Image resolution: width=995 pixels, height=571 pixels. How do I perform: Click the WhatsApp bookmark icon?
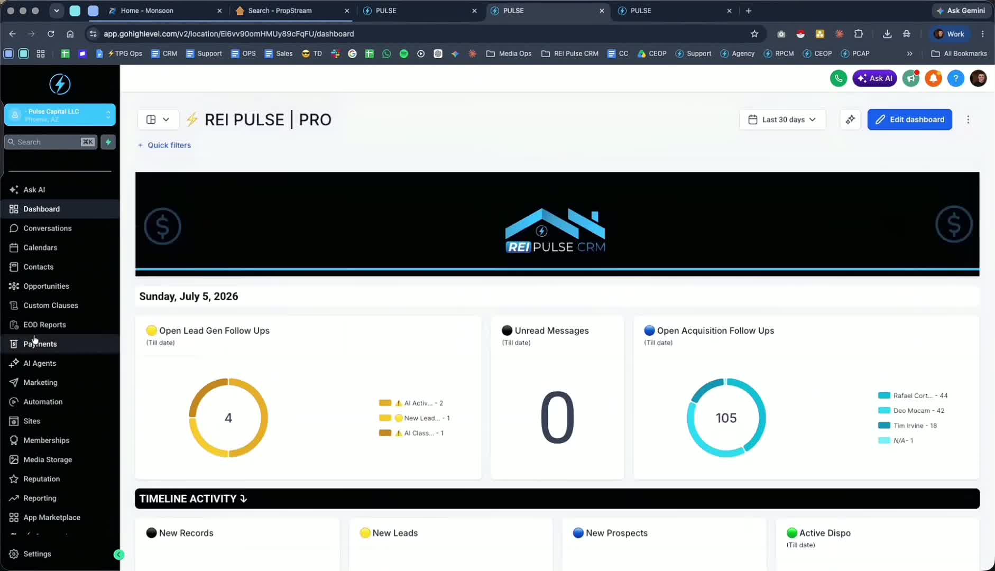tap(386, 53)
